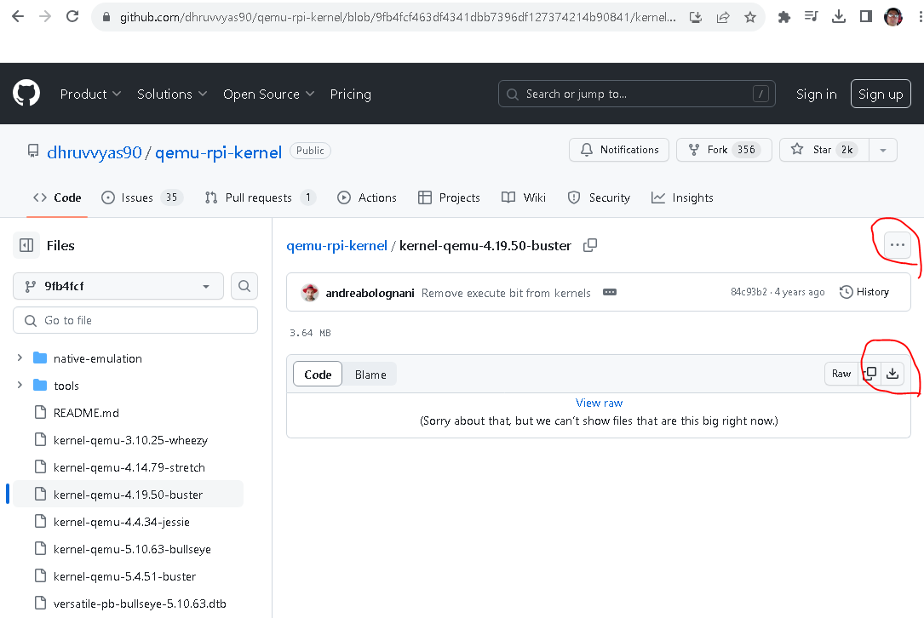Open the Wiki tab
This screenshot has width=924, height=618.
pos(523,197)
